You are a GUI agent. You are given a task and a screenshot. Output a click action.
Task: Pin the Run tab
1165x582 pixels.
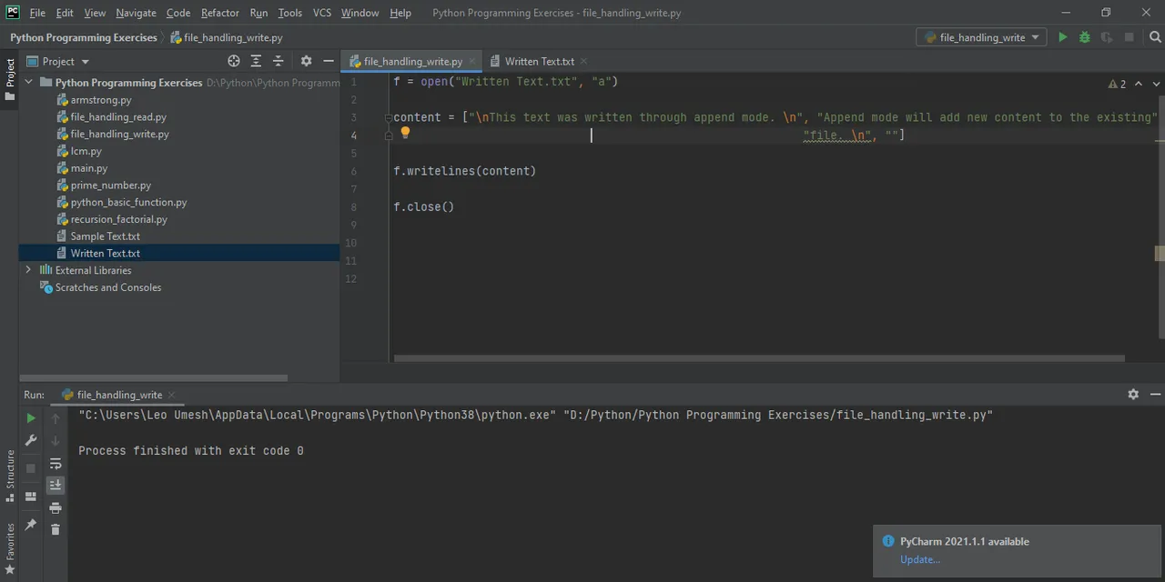(31, 525)
